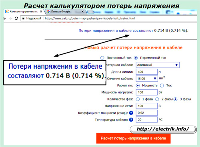Viewport: 200px width, 147px height.
Task: Reload the page with the refresh icon
Action: pyautogui.click(x=16, y=18)
